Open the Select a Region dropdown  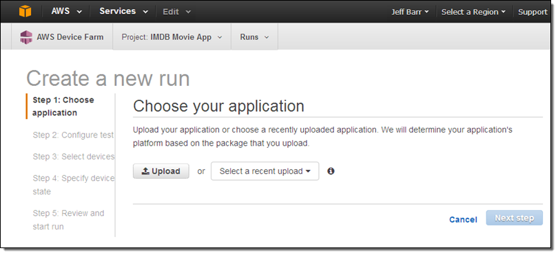click(x=473, y=12)
